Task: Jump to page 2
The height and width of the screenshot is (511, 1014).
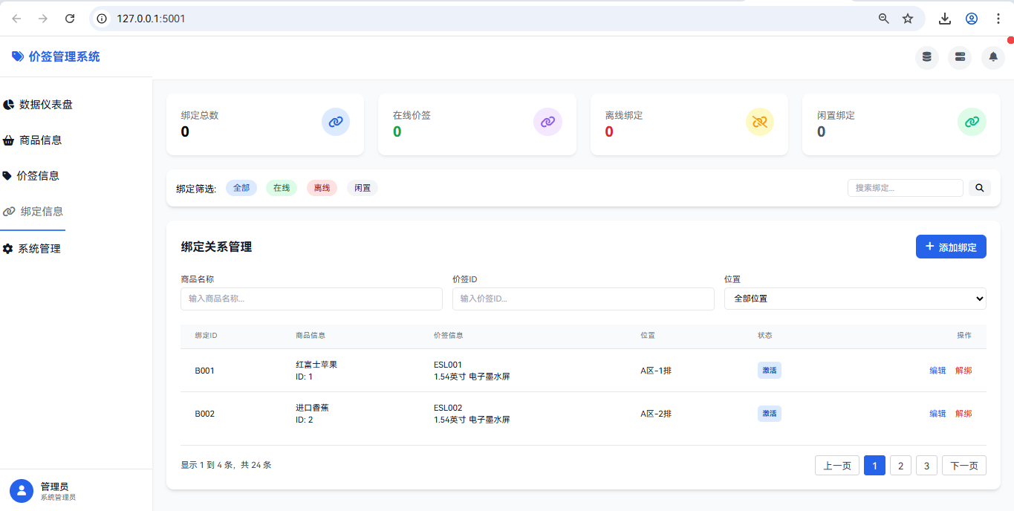Action: [x=900, y=466]
